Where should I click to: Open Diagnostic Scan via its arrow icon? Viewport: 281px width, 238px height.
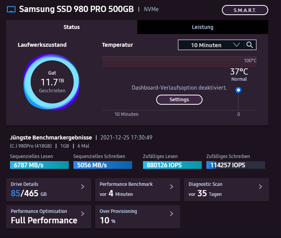(261, 187)
